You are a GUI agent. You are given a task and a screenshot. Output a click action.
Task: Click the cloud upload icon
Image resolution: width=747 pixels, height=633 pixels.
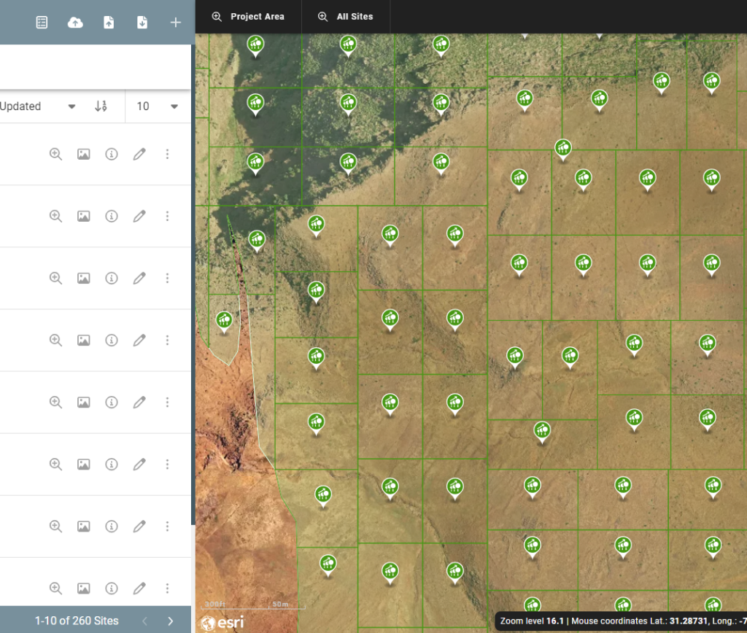coord(75,22)
